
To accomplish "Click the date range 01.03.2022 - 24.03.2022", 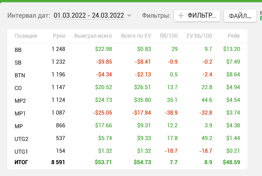I will [89, 15].
